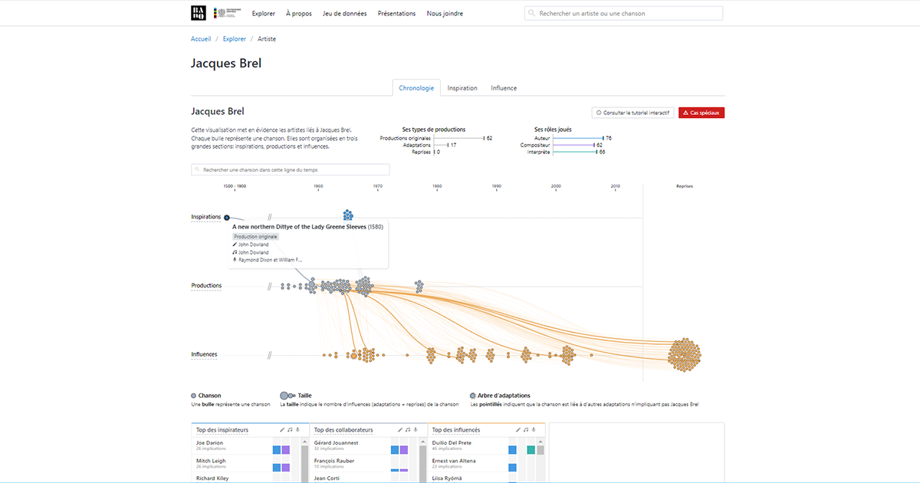Follow the Accueil breadcrumb link
This screenshot has width=920, height=483.
pos(201,38)
